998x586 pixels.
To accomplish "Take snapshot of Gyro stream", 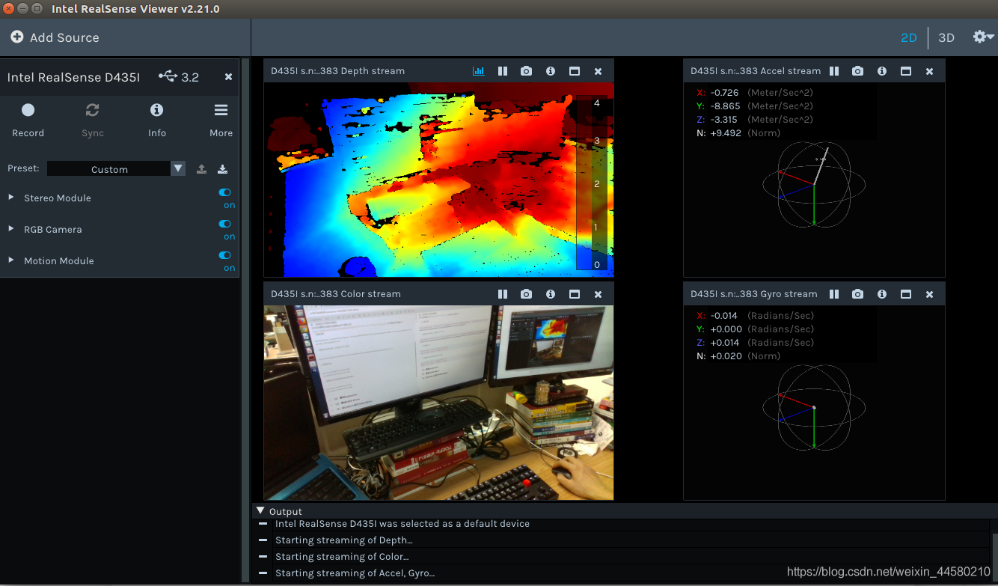I will pos(858,294).
